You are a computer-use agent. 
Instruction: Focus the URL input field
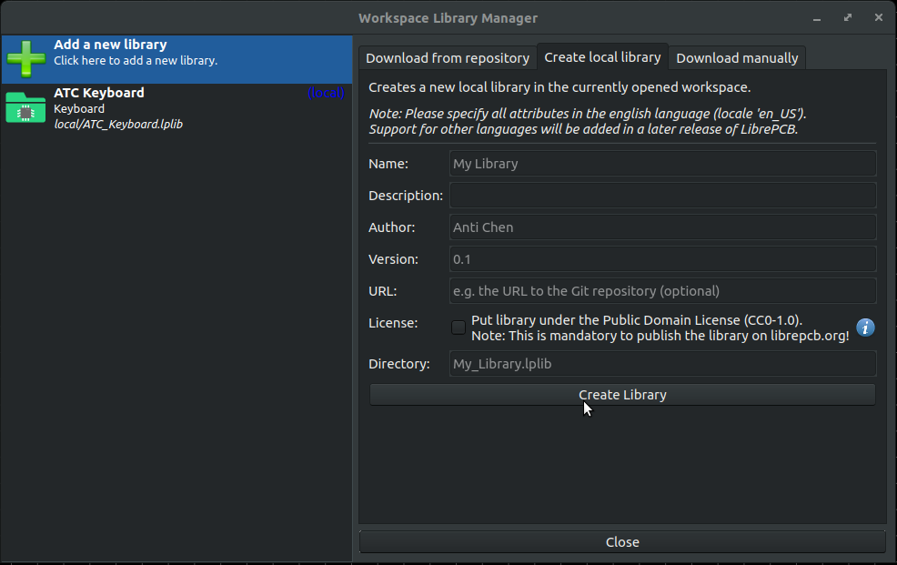(662, 291)
